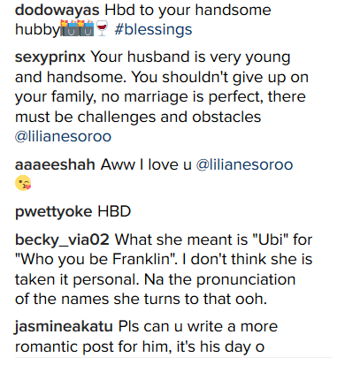Open pwettyoke's profile
Screen dimensions: 337x365
click(53, 212)
